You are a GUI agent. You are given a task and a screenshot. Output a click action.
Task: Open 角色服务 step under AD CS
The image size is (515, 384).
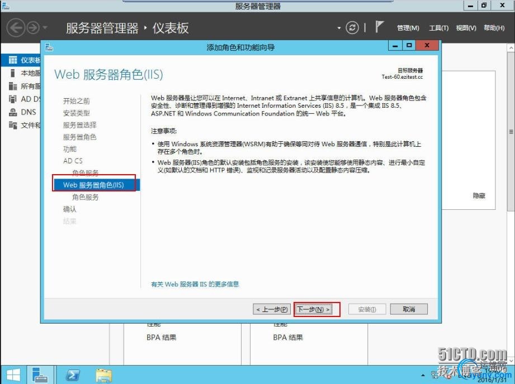click(86, 173)
